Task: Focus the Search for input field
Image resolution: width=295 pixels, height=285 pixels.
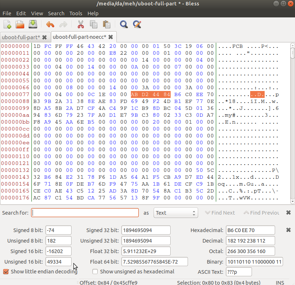Action: click(x=85, y=213)
